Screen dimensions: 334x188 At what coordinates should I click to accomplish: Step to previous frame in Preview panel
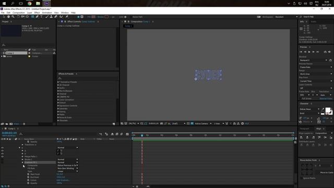coord(305,52)
